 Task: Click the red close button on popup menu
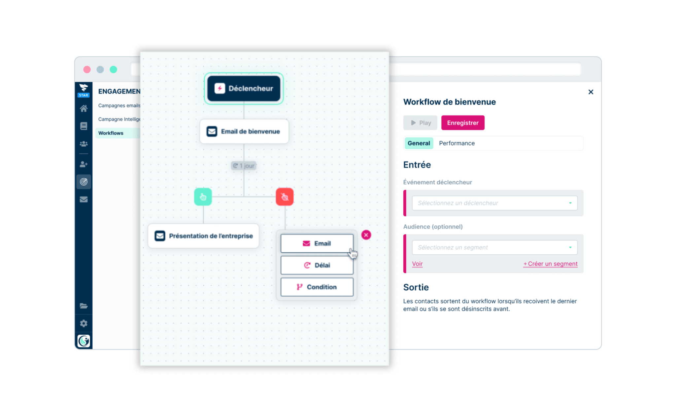pos(366,235)
